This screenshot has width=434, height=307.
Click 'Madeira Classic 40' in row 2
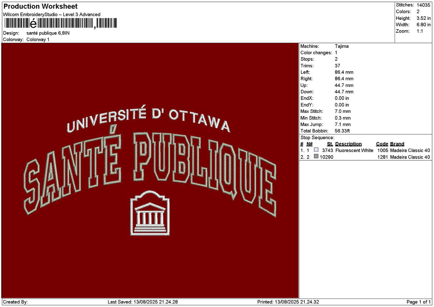click(x=410, y=157)
